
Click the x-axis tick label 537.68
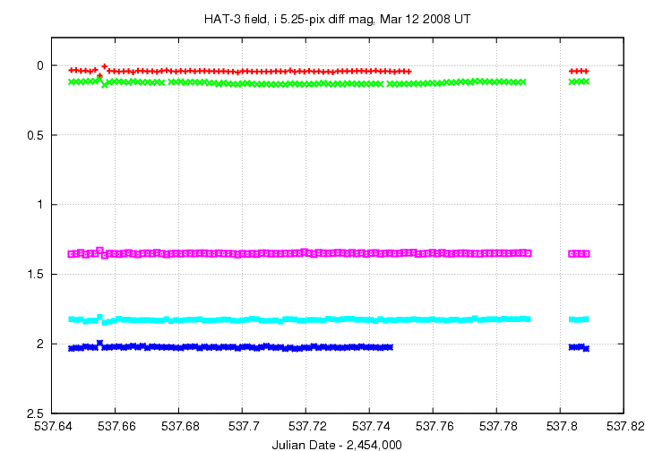coord(180,427)
